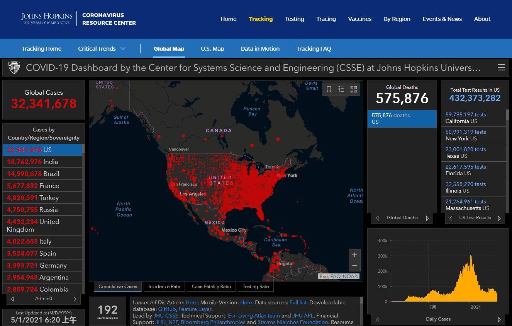Select the Global Map tab
The image size is (512, 326).
[169, 49]
